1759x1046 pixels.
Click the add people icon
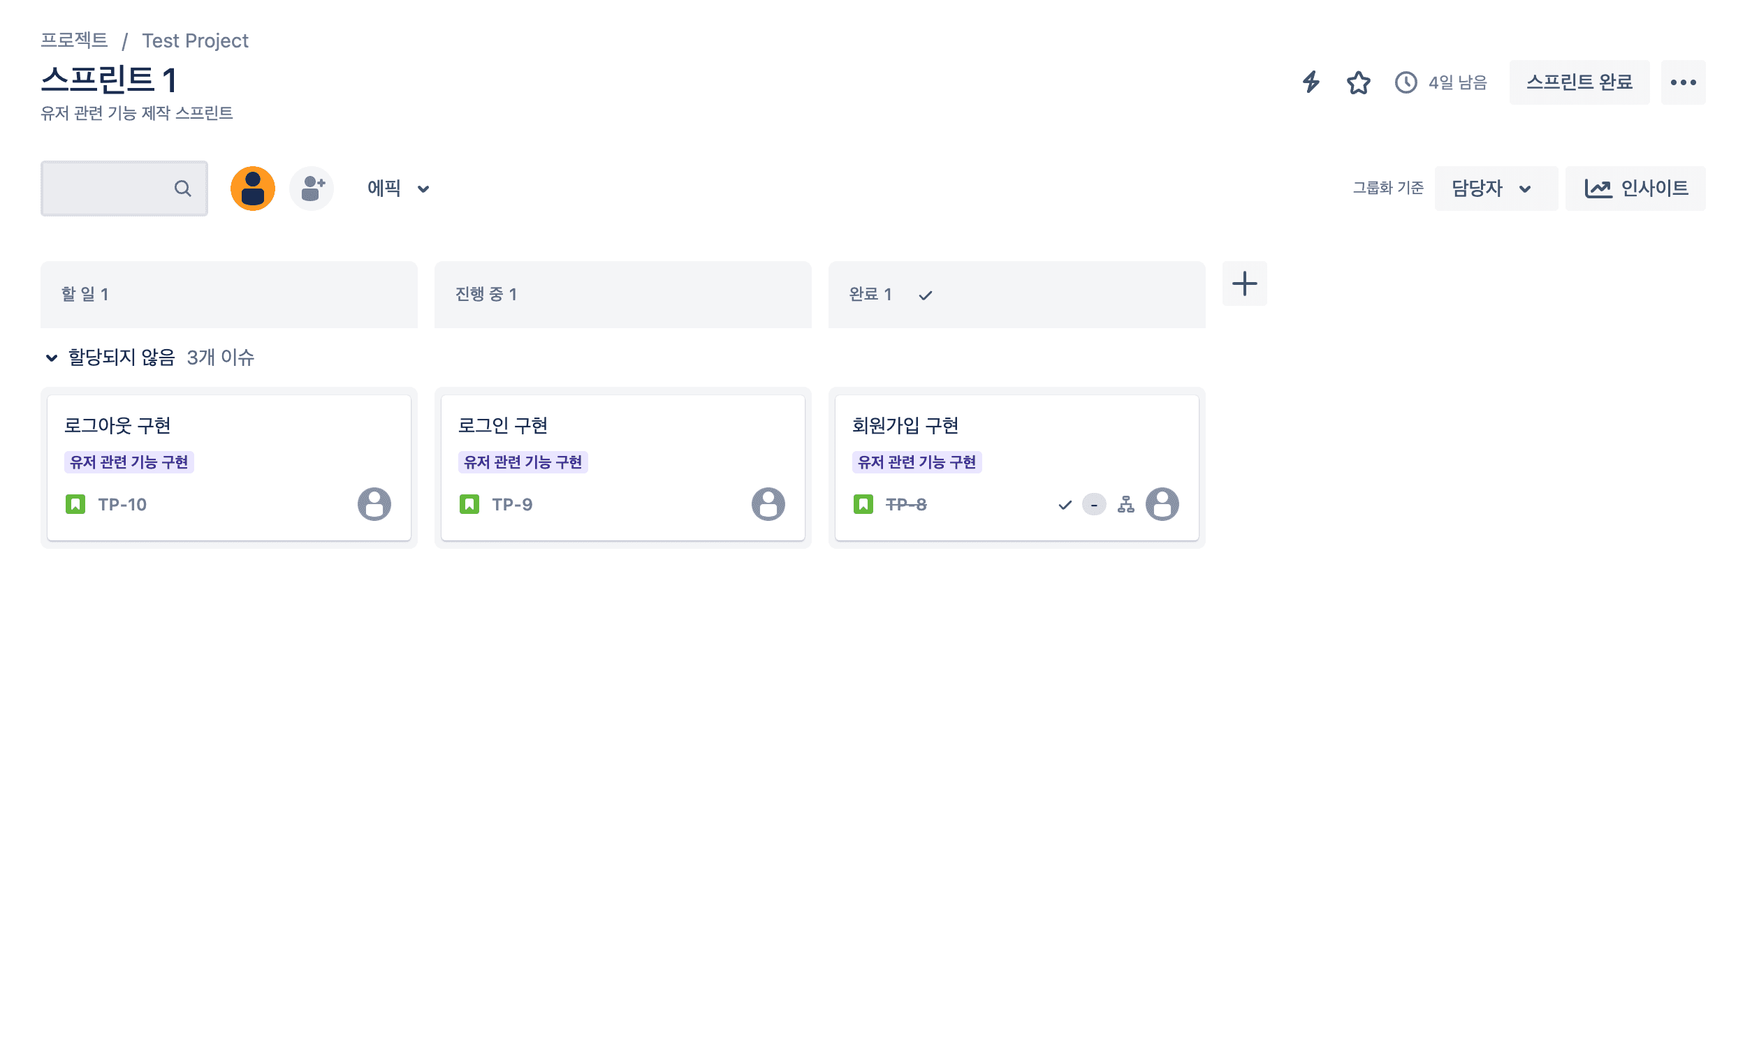click(x=312, y=189)
